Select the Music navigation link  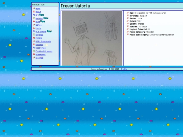click(38, 28)
